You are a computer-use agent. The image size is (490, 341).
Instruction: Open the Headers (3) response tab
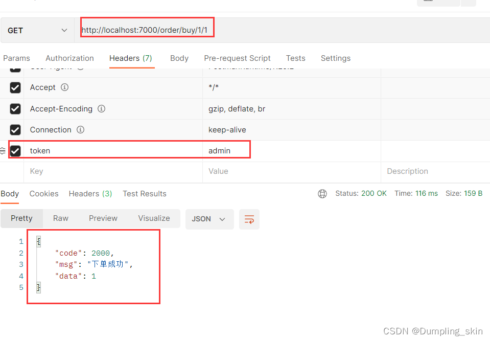[x=90, y=194]
